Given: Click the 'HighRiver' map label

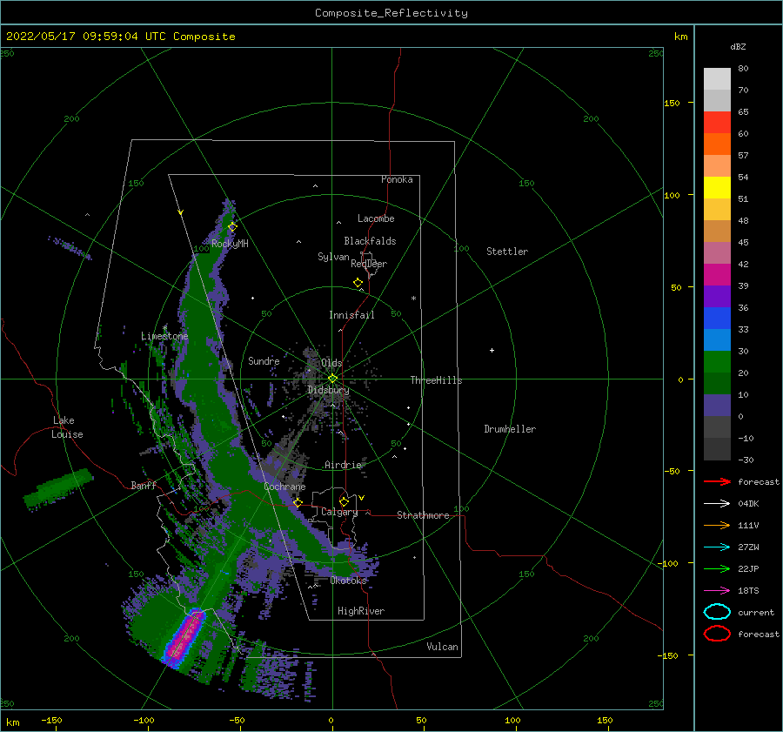Looking at the screenshot, I should [x=360, y=611].
